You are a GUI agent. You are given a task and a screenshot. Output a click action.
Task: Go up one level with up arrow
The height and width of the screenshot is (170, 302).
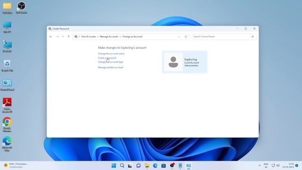(68, 37)
